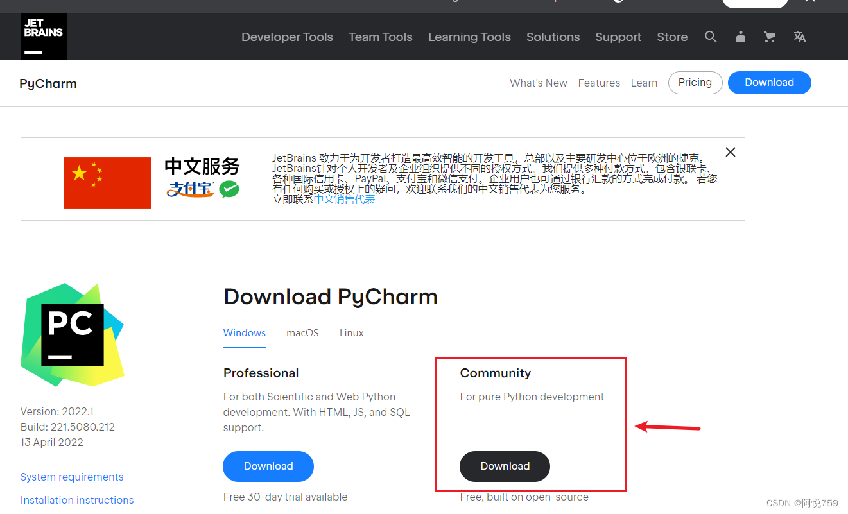
Task: Select the Windows tab
Action: [x=245, y=333]
